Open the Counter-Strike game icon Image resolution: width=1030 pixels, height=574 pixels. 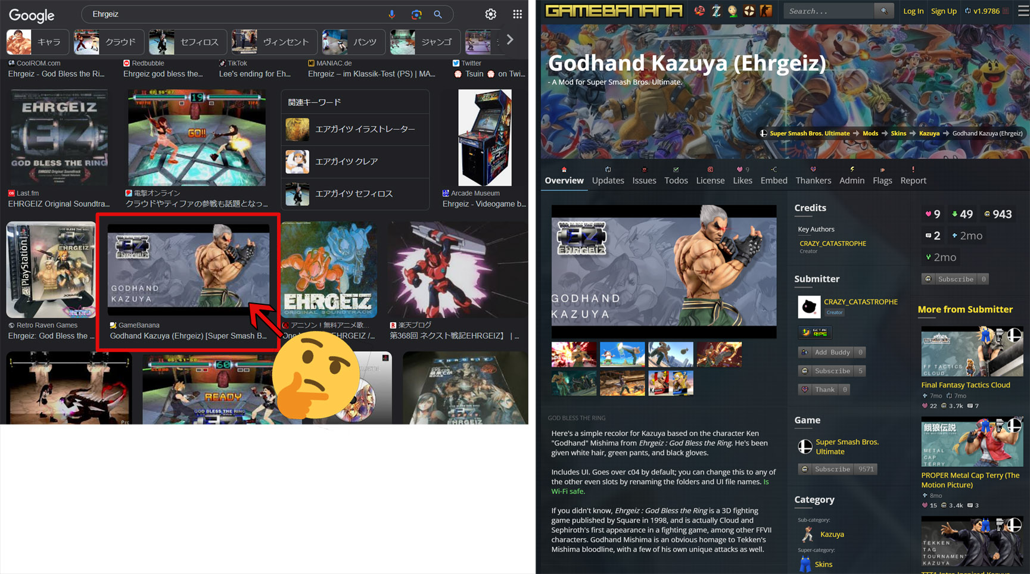(766, 11)
